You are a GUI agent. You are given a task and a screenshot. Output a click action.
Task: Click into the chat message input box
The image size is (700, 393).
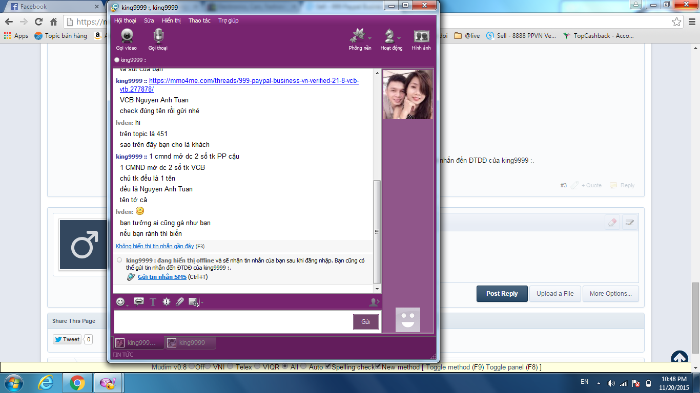tap(233, 322)
